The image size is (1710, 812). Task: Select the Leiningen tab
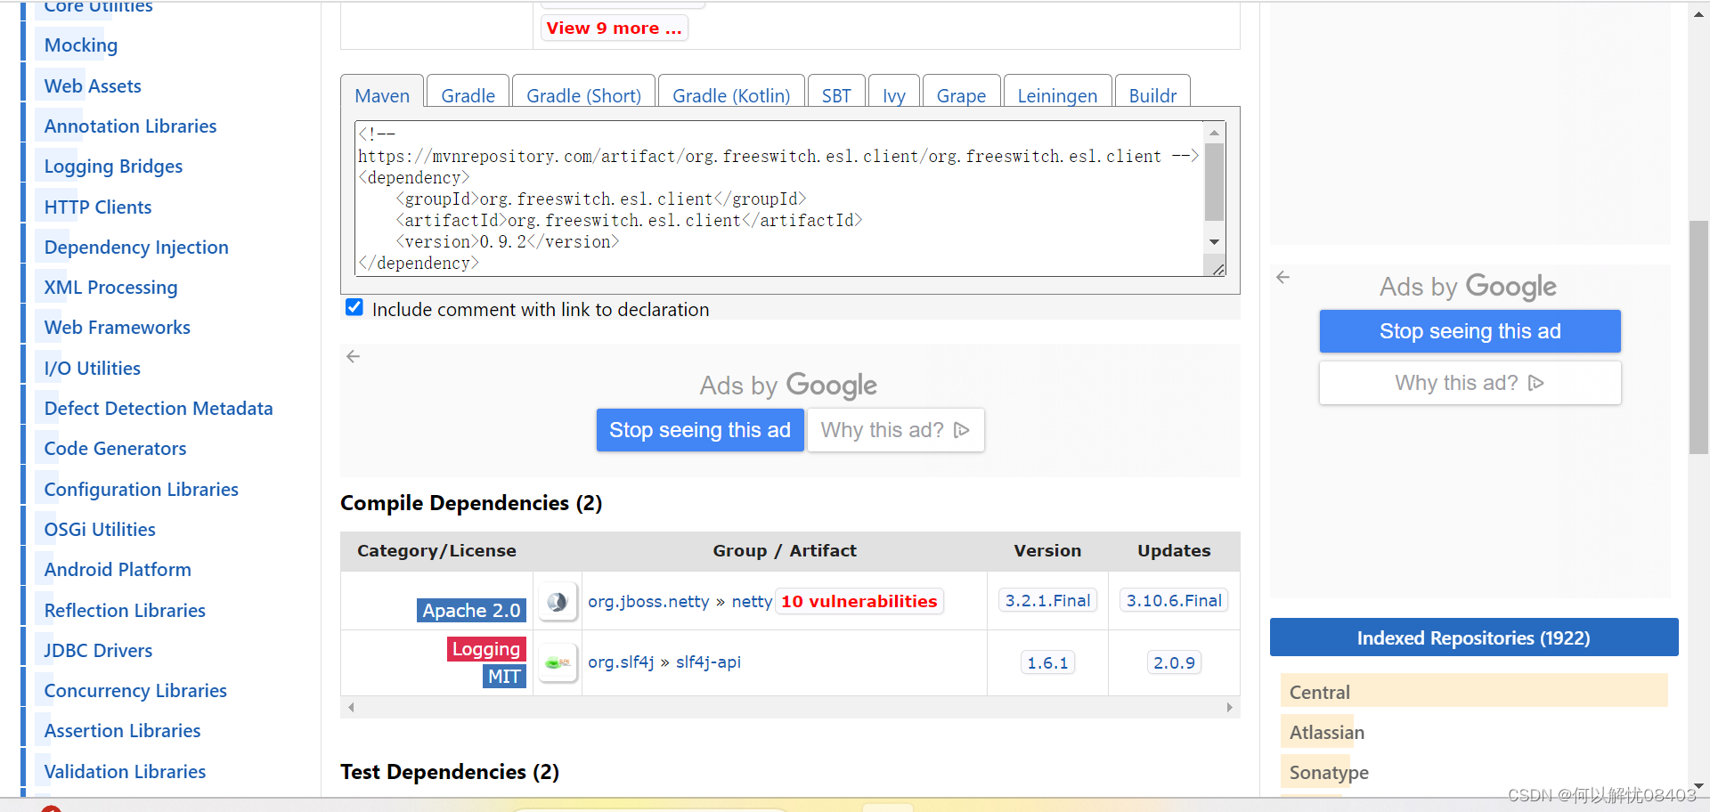tap(1057, 95)
